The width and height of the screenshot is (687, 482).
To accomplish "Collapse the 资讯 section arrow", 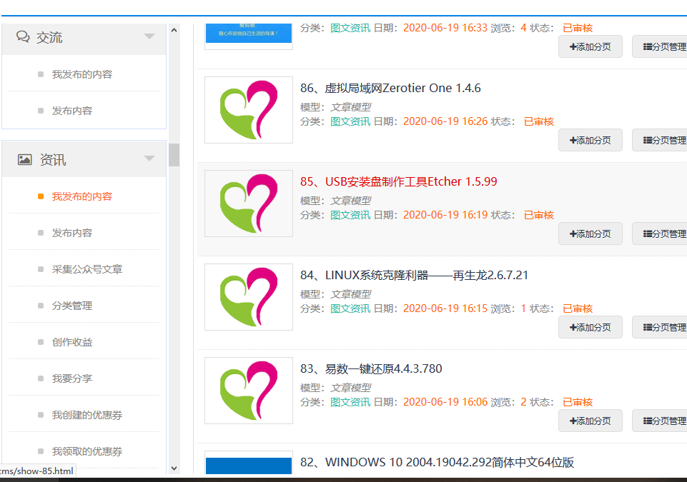I will click(149, 159).
